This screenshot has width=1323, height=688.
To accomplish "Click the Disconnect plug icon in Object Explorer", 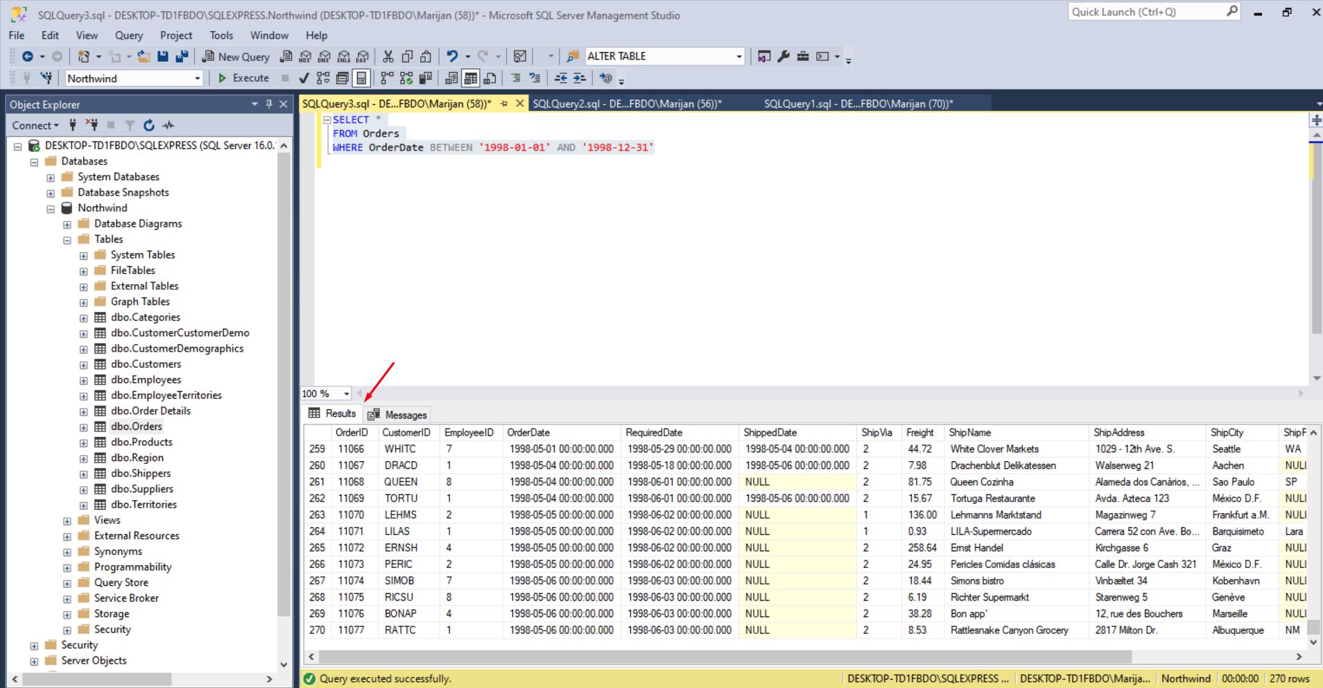I will pyautogui.click(x=92, y=125).
